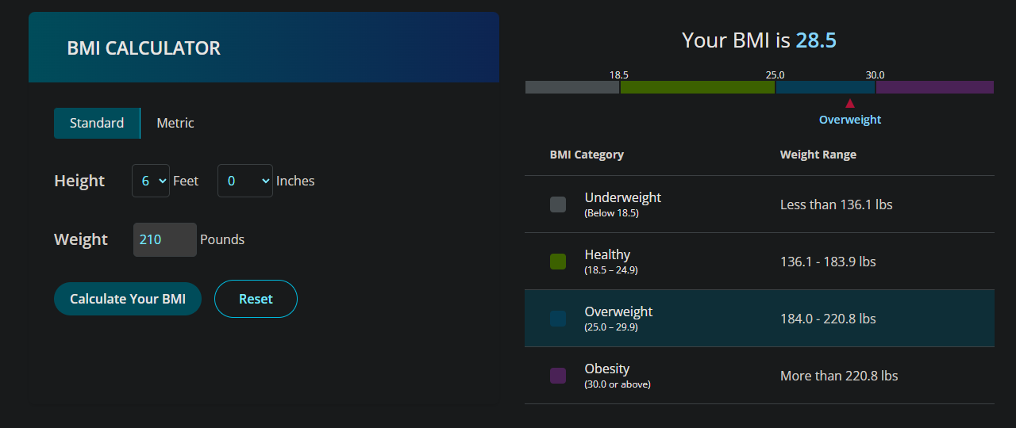Image resolution: width=1016 pixels, height=428 pixels.
Task: Click the BMI value 28.5
Action: pos(816,40)
